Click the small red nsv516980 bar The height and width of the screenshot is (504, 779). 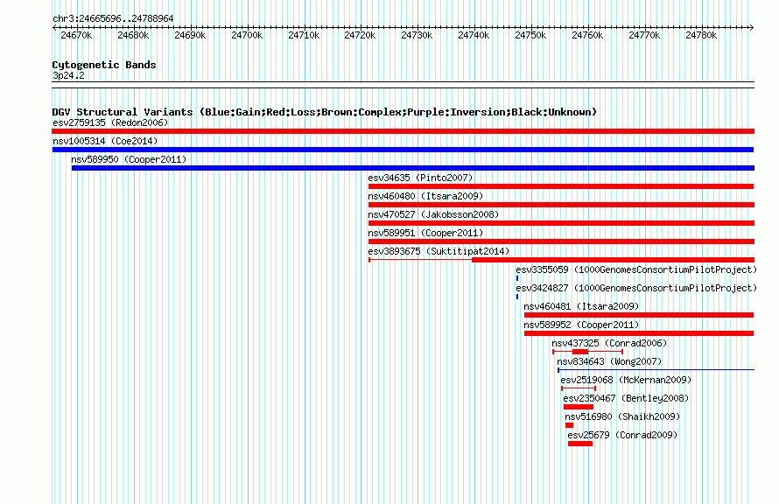click(569, 425)
